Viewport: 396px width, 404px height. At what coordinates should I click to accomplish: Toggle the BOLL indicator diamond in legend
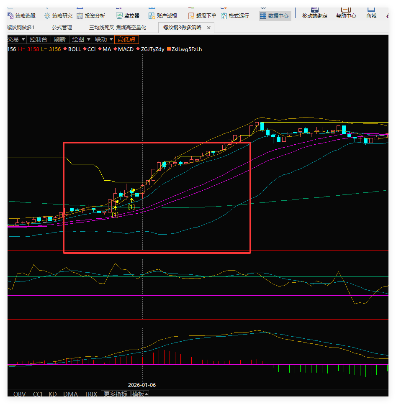click(x=65, y=49)
